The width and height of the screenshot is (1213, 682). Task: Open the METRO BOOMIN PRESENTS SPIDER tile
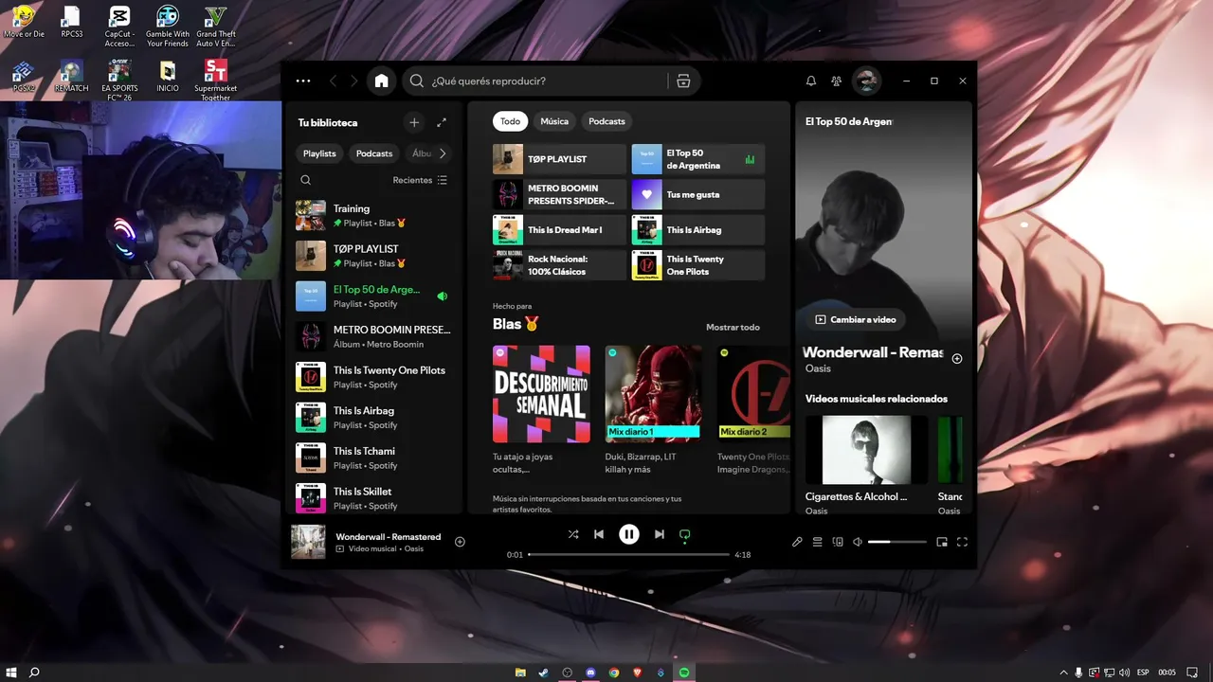coord(559,194)
